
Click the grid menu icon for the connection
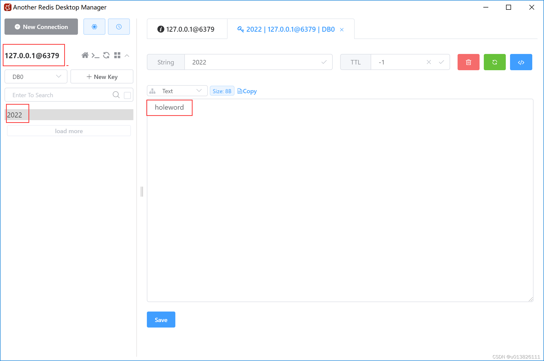coord(117,55)
